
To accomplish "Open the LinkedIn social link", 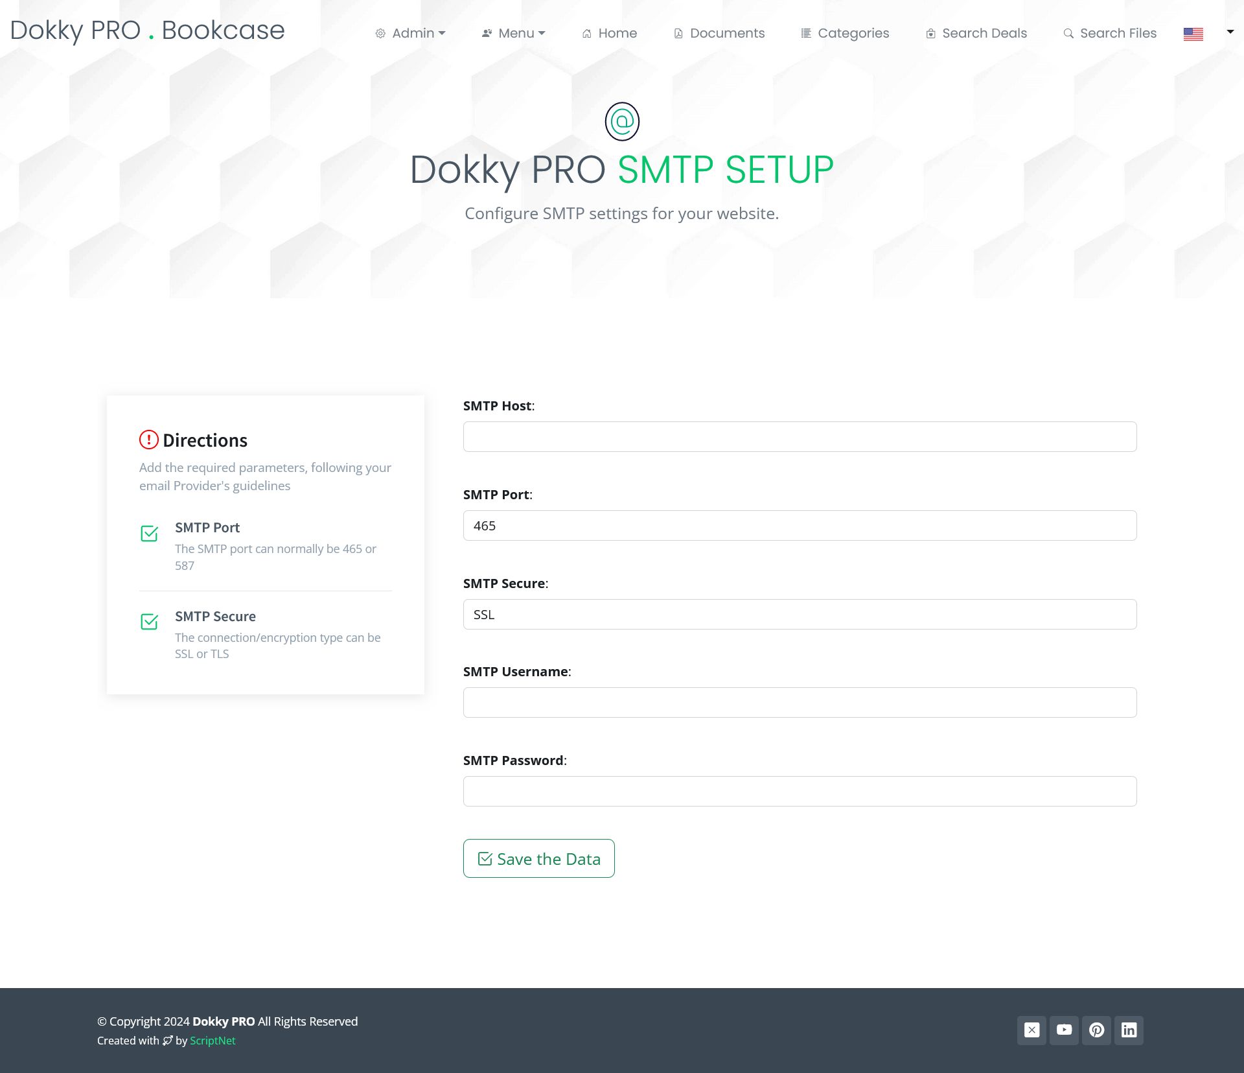I will 1129,1030.
